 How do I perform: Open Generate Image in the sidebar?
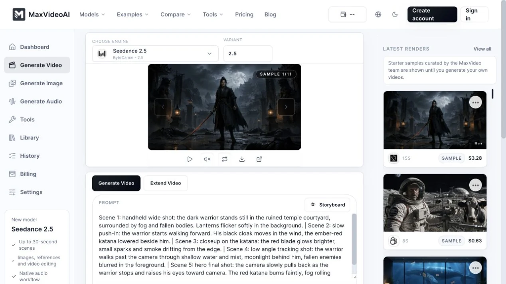point(37,83)
